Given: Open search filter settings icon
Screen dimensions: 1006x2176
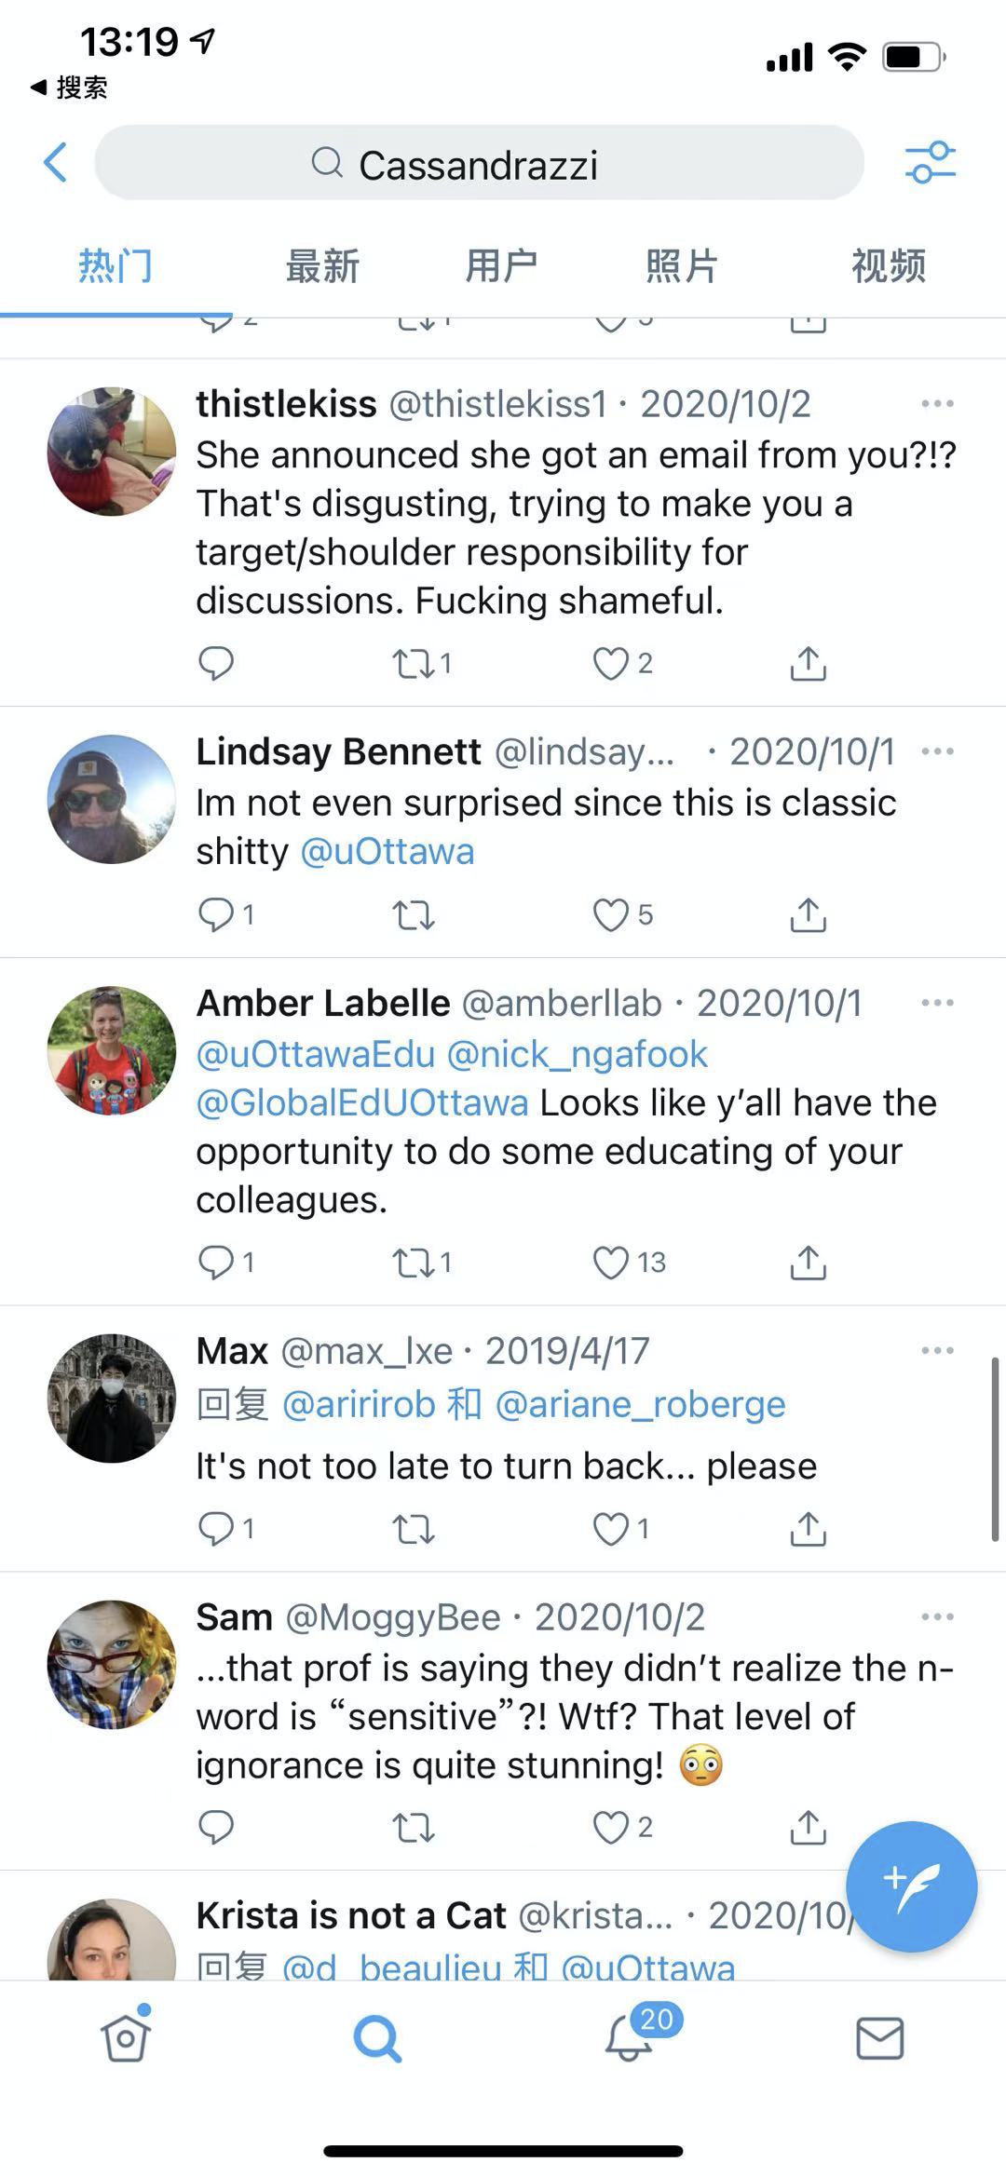Looking at the screenshot, I should (x=930, y=163).
